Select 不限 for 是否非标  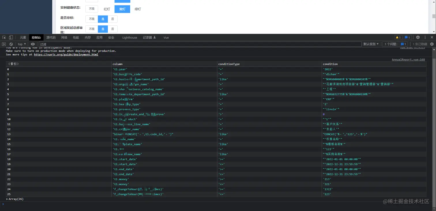[92, 19]
